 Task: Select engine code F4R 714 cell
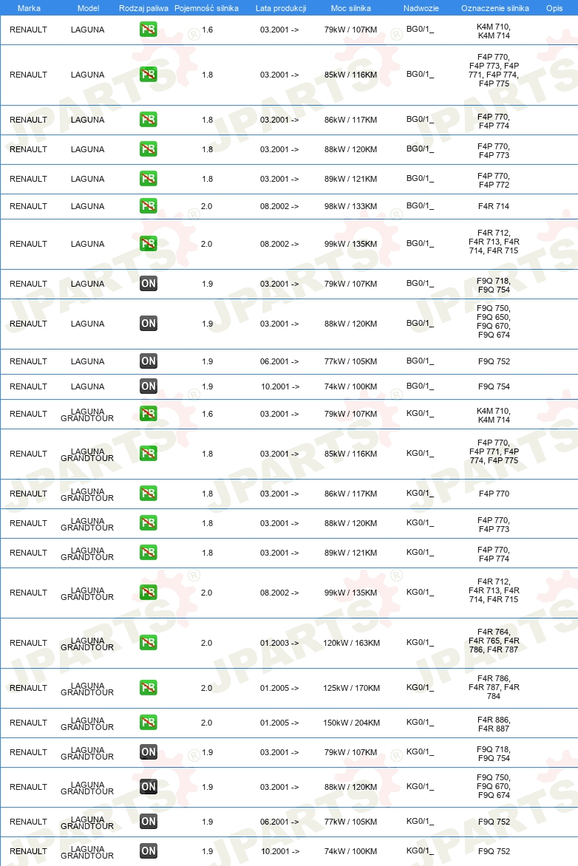[x=494, y=206]
